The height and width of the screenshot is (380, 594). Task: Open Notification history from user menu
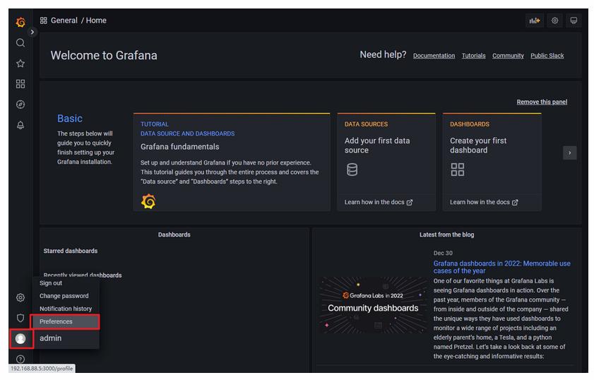click(66, 309)
